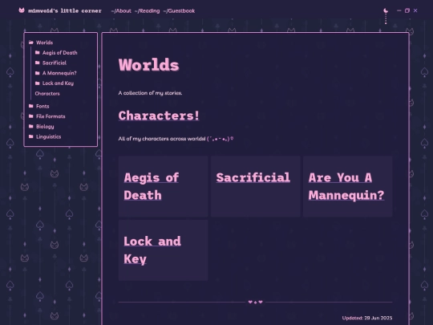Click the folder icon beside Lock and Key
The image size is (433, 325).
click(37, 83)
